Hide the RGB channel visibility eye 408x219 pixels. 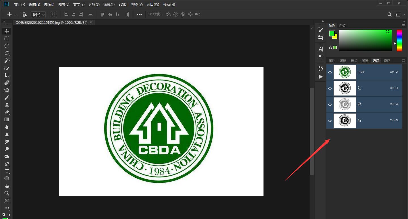(330, 72)
